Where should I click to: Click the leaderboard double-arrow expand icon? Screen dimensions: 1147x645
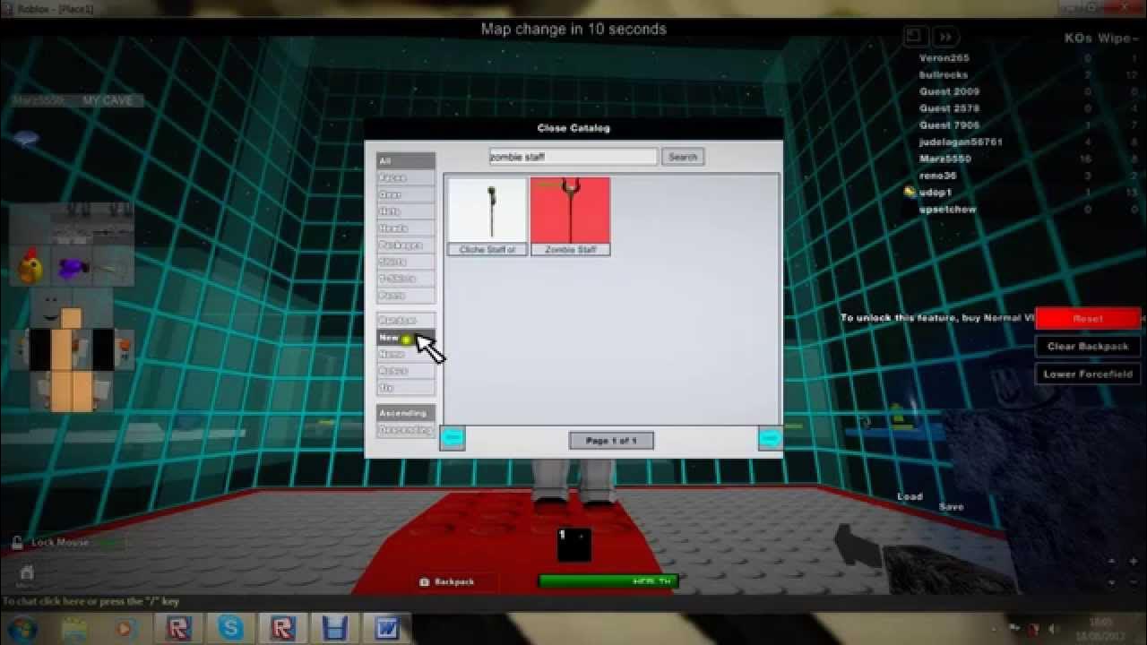tap(944, 37)
